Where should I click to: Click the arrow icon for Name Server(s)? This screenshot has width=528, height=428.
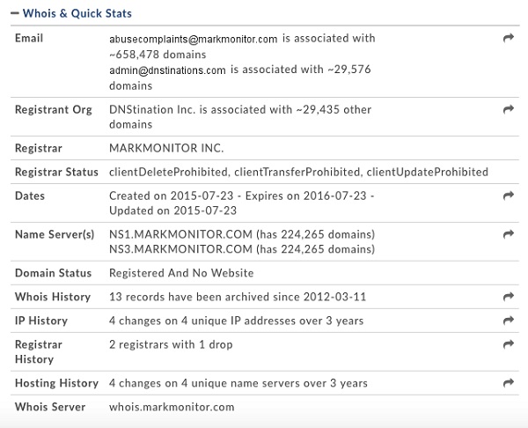tap(509, 234)
